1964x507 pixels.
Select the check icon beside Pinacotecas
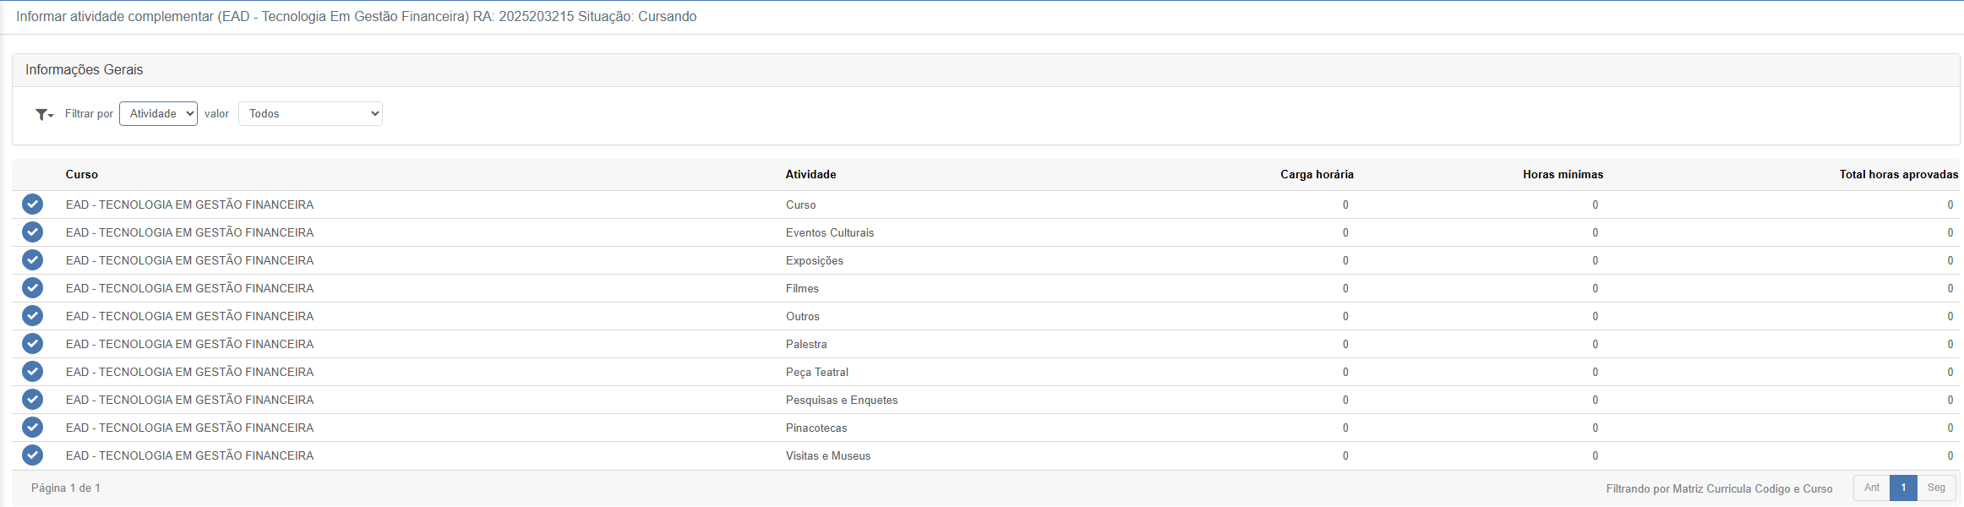click(x=32, y=428)
